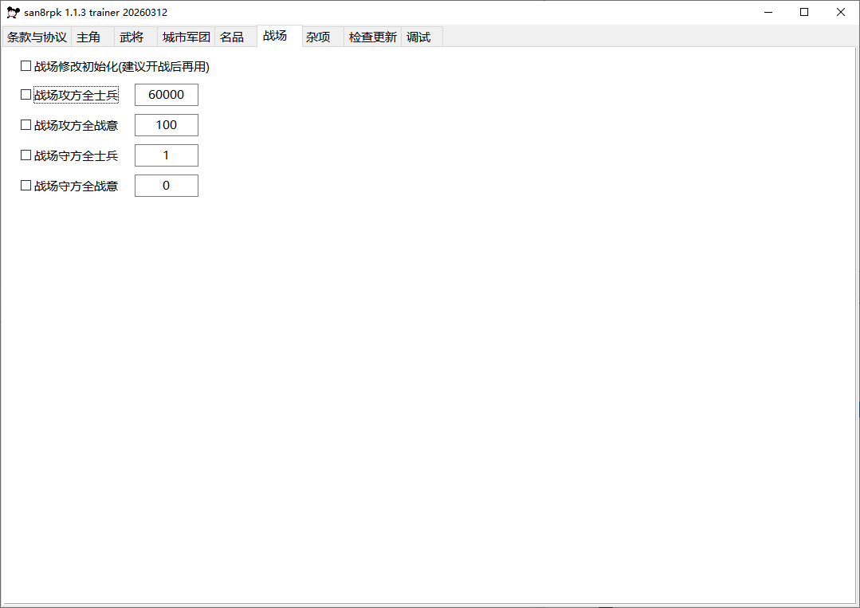The width and height of the screenshot is (860, 608).
Task: Check the 战场攻方全战意 option
Action: pos(26,125)
